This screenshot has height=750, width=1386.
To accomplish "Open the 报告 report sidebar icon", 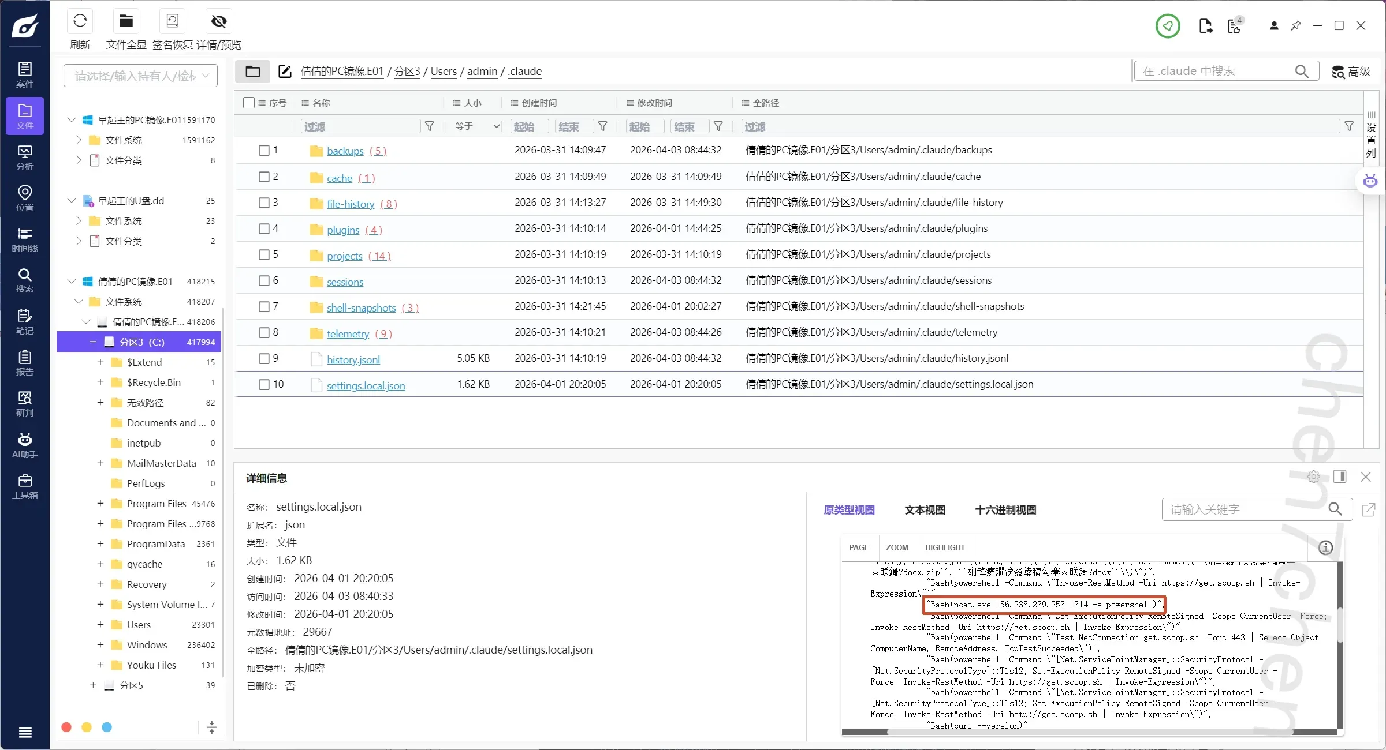I will pos(24,362).
